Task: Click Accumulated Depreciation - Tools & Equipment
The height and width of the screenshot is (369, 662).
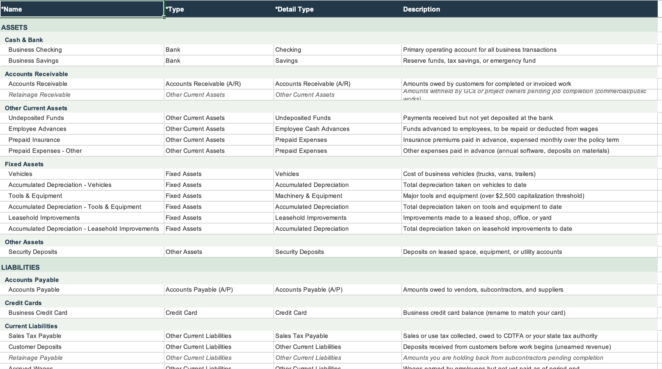Action: 82,207
